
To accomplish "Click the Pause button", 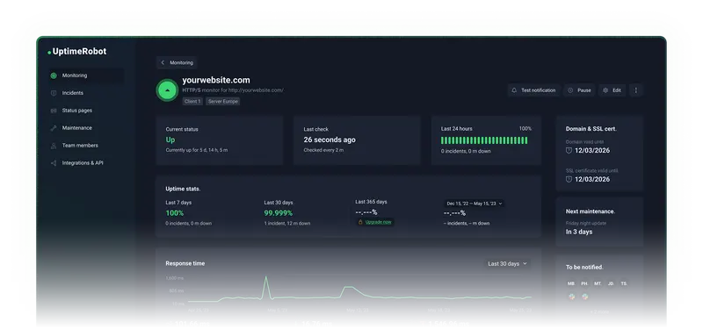I will tap(579, 90).
